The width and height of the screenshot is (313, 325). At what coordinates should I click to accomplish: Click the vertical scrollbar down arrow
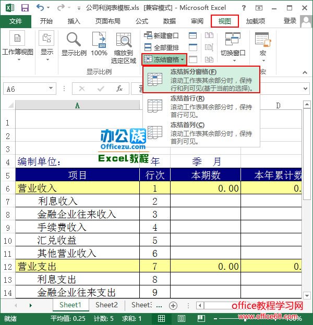(x=307, y=295)
